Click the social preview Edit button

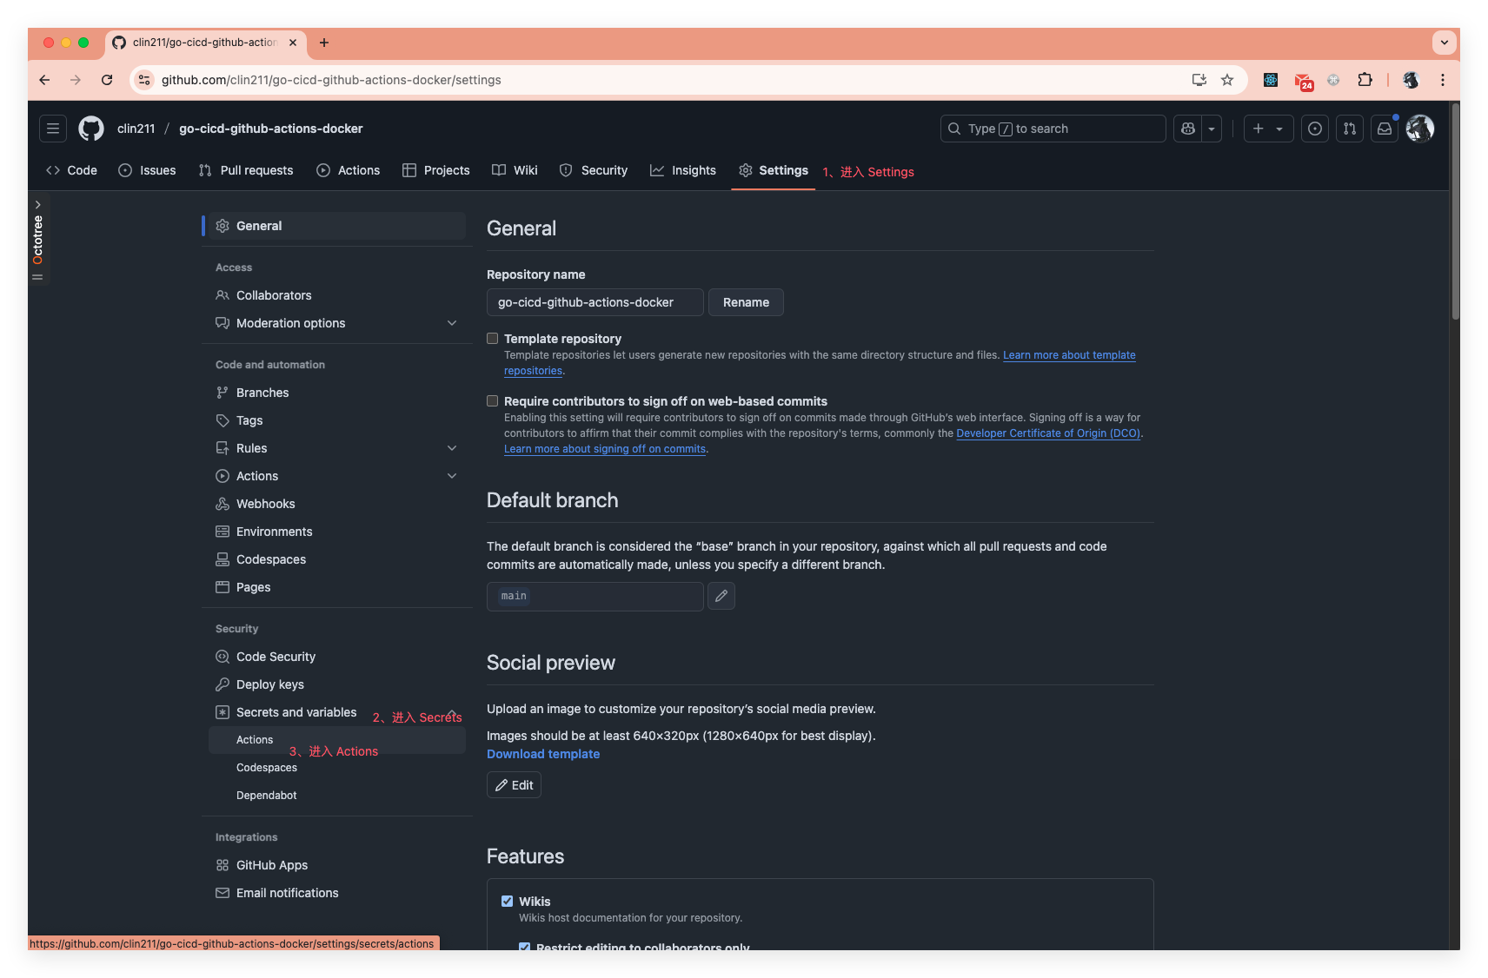[514, 785]
